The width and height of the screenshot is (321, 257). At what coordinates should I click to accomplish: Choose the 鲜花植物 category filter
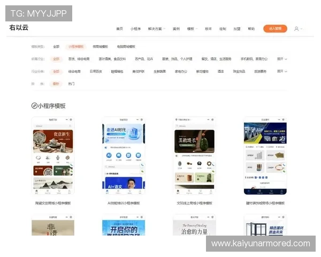tap(202, 72)
